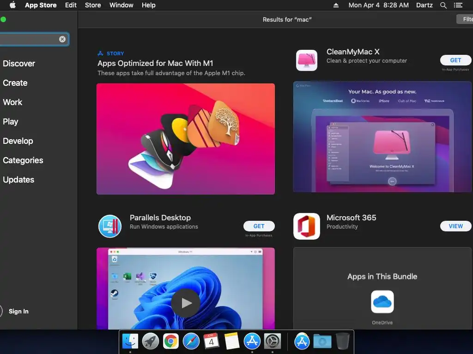473x354 pixels.
Task: Click the 'Run Windows applications' subtitle
Action: click(164, 227)
